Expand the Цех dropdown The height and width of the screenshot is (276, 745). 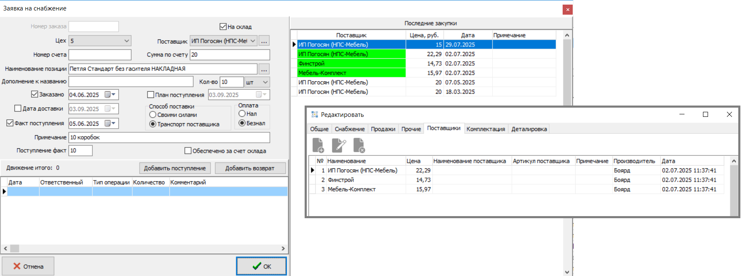click(x=126, y=41)
